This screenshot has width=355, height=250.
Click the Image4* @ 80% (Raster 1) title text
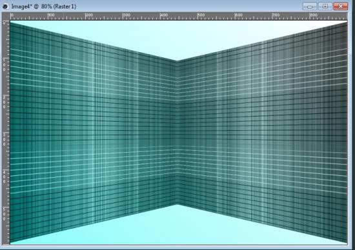click(x=44, y=6)
